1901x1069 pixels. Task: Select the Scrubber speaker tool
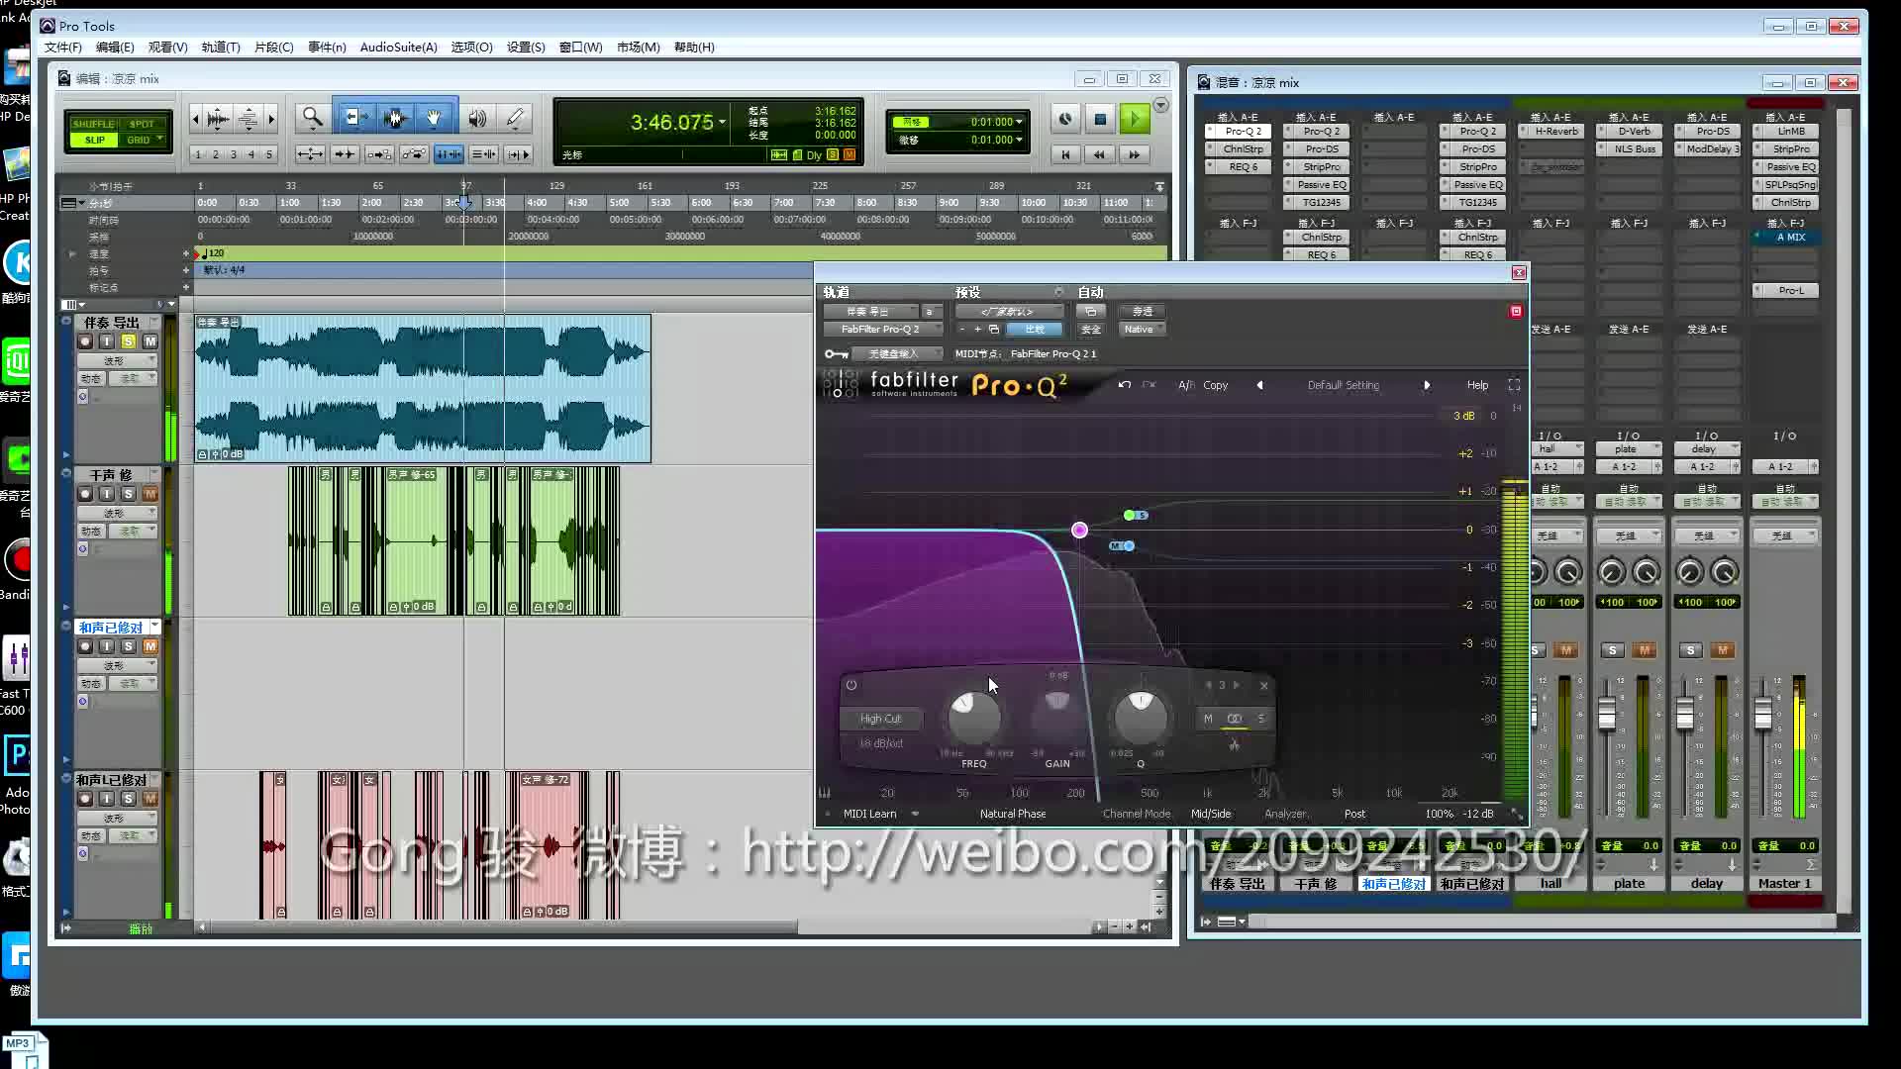[x=477, y=119]
